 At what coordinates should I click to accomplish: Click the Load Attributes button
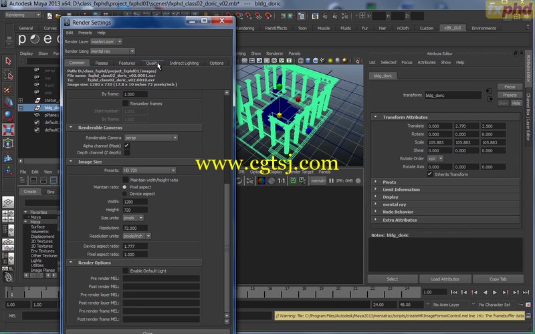445,279
